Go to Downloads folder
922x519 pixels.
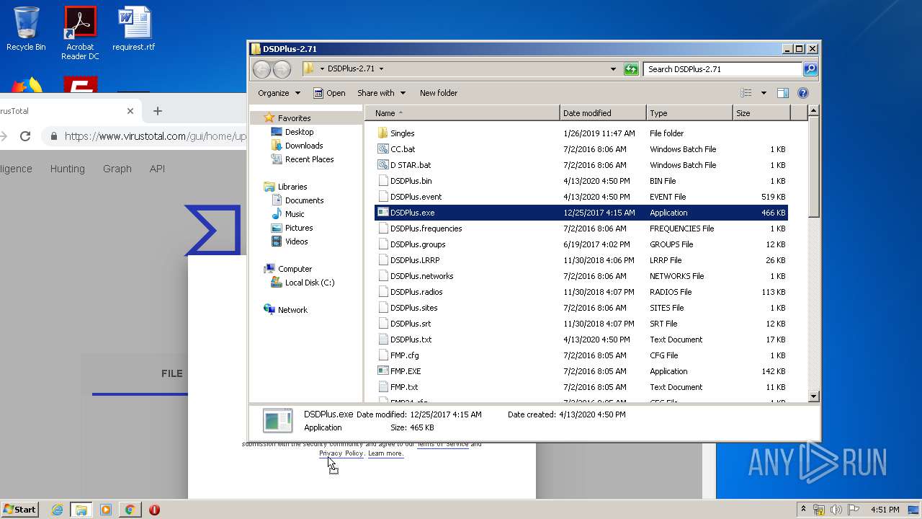coord(304,146)
